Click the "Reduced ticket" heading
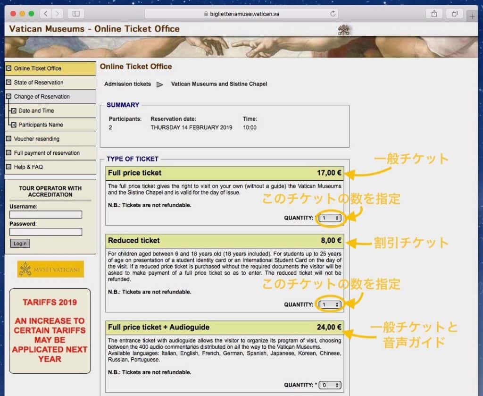The width and height of the screenshot is (483, 396). (x=133, y=240)
